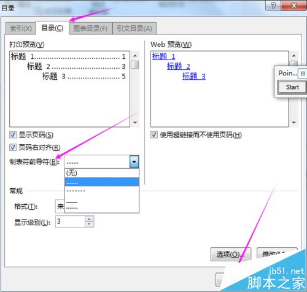Viewport: 307px width, 292px height.
Task: Increase 显示级别 with up spinner
Action: coord(89,219)
